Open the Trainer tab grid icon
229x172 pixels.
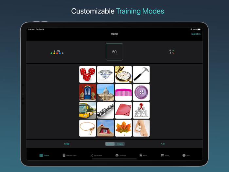41,155
